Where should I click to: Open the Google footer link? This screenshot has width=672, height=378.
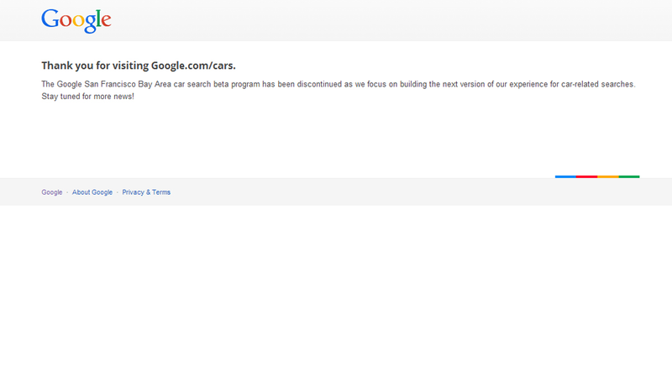[x=52, y=192]
